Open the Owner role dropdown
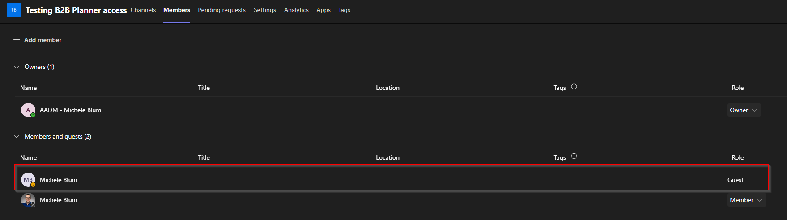 tap(744, 110)
